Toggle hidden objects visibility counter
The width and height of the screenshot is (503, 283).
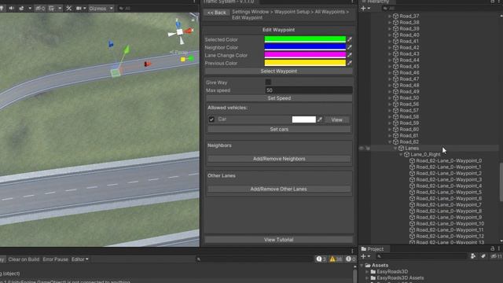pos(40,8)
